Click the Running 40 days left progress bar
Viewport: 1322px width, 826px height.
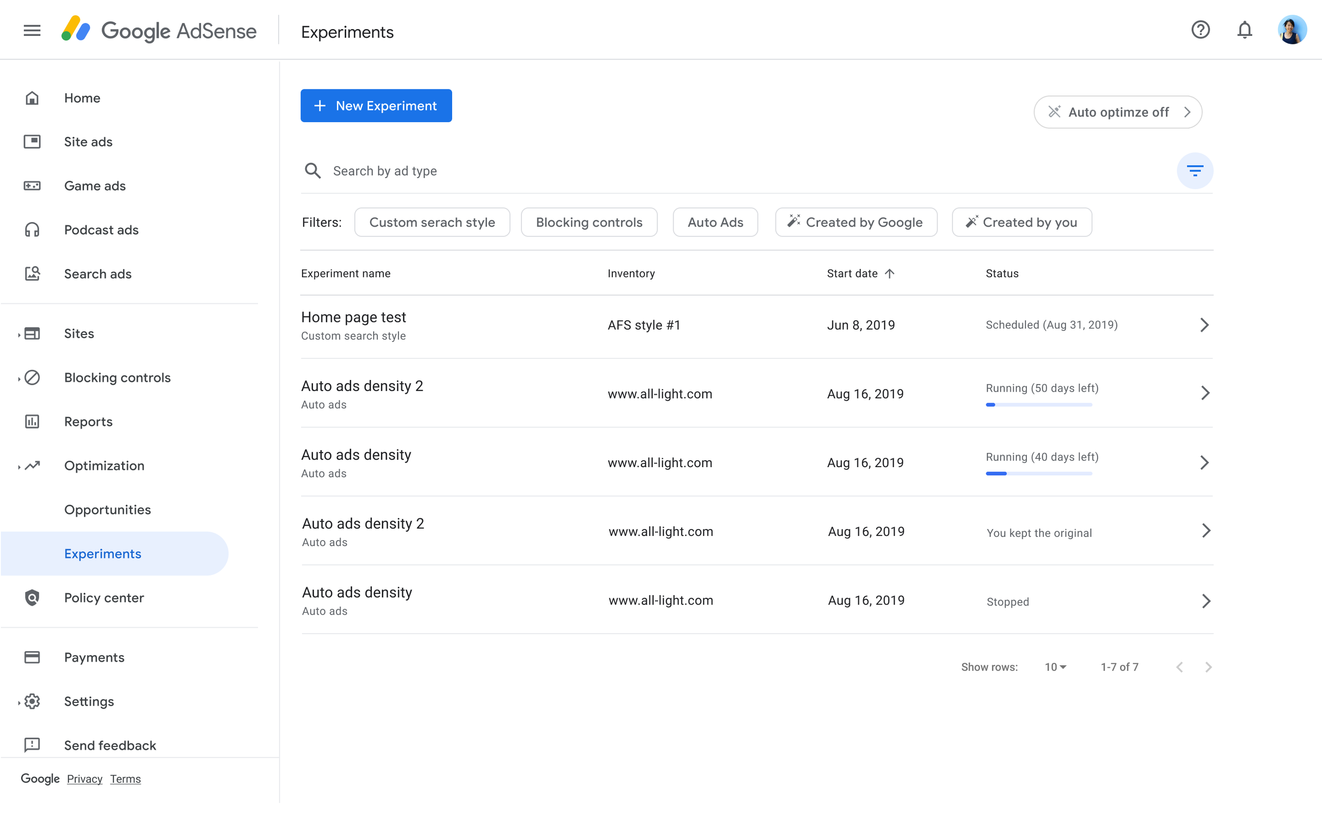(x=1039, y=474)
